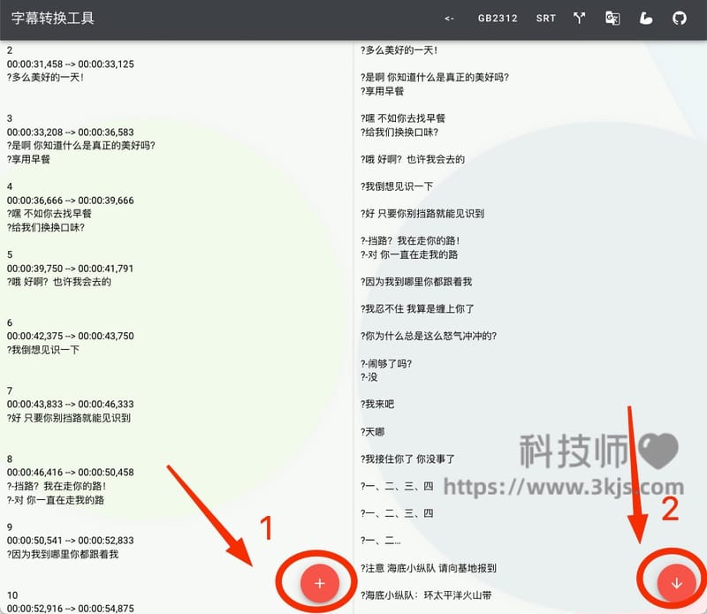
Task: Click '?因为我到哪里你都跟着我' in the left panel
Action: 63,554
